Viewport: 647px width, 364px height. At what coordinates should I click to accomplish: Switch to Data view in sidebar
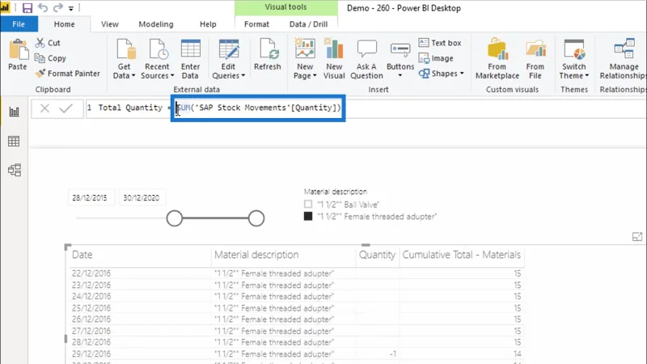(14, 142)
